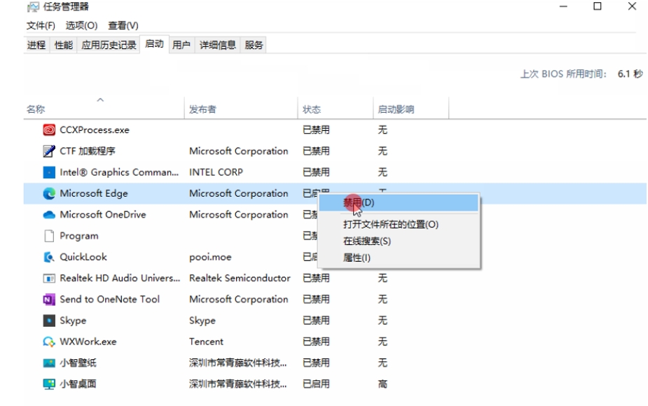Switch to the 性能 tab
The image size is (648, 406).
[63, 45]
